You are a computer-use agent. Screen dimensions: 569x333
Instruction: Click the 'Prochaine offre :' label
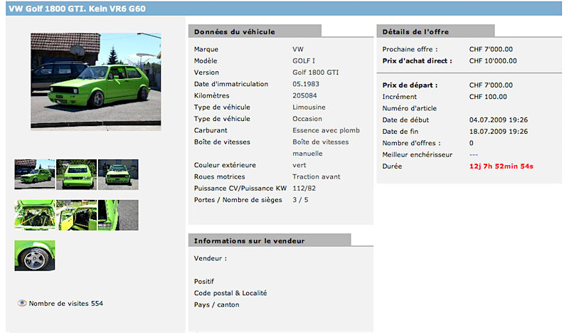[410, 49]
